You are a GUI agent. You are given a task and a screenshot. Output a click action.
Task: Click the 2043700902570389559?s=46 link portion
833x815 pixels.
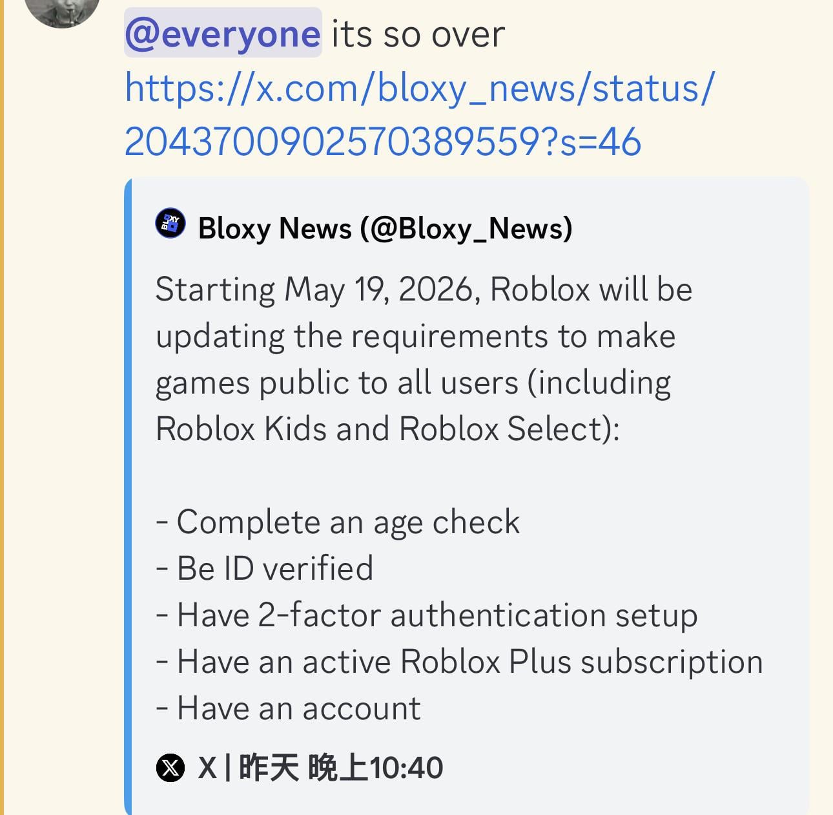383,142
